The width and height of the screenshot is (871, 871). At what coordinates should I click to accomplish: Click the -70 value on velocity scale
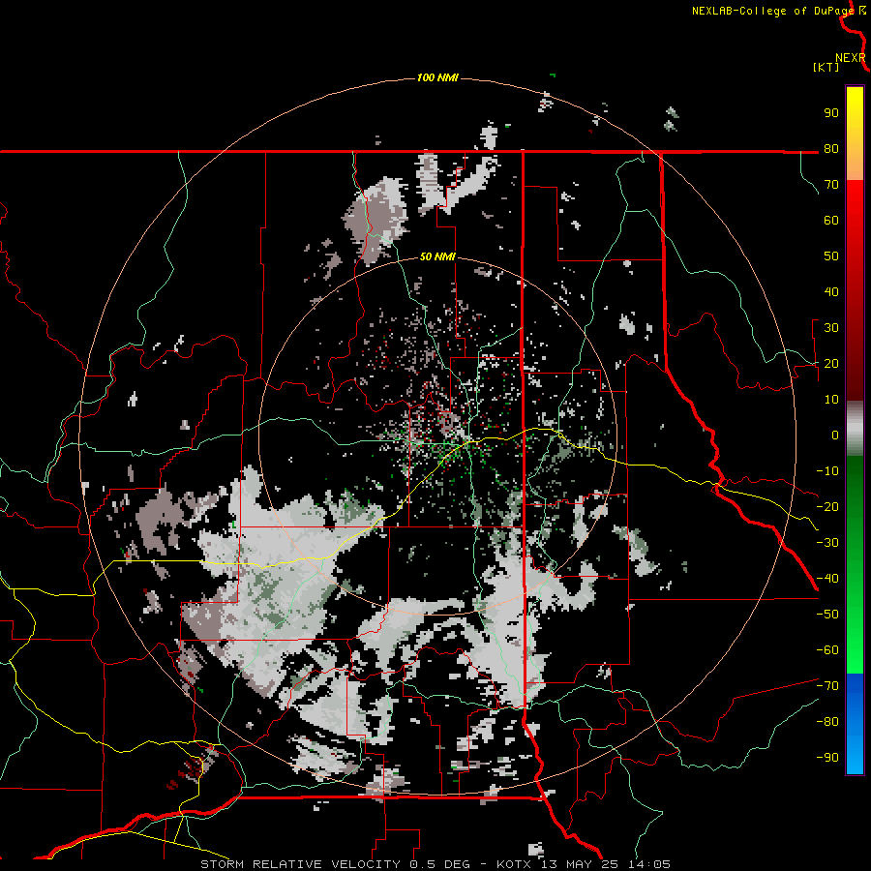pos(827,686)
